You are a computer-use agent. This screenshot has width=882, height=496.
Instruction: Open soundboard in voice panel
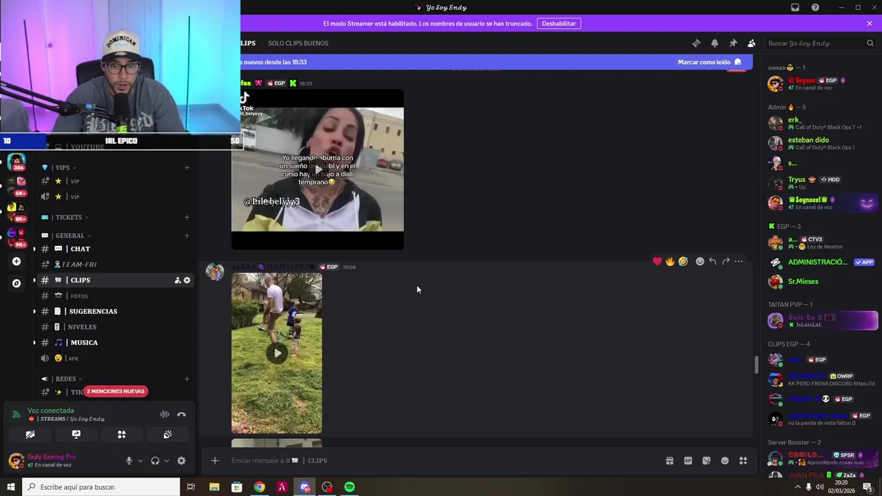[167, 435]
